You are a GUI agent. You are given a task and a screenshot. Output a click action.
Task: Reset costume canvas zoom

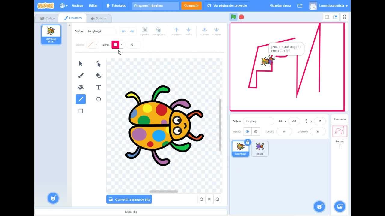(209, 199)
